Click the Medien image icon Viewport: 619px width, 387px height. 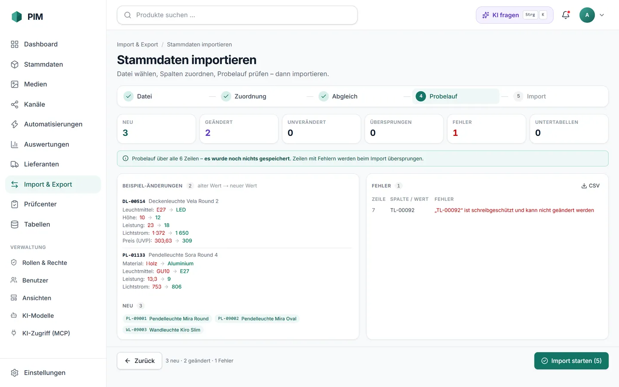tap(15, 84)
